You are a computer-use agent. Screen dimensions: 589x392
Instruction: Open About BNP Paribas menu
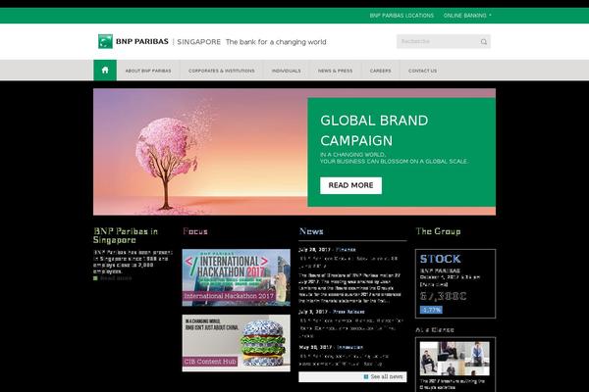(x=148, y=71)
